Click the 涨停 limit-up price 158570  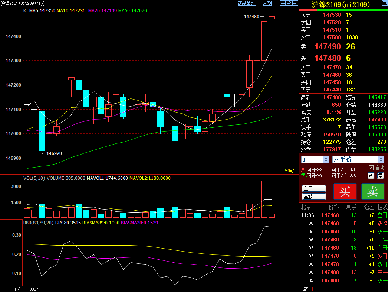[x=332, y=134]
